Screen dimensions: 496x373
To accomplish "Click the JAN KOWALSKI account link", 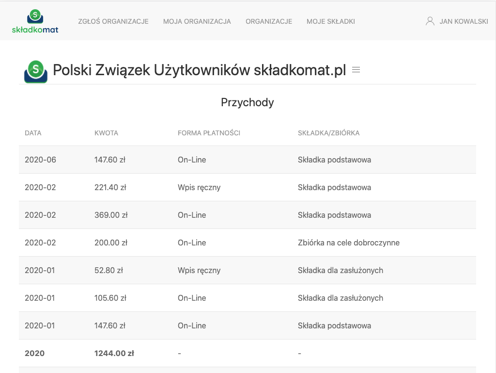I will pos(464,21).
